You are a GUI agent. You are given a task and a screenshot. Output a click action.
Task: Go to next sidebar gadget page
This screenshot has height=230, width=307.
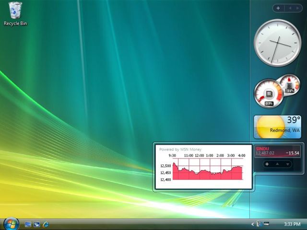pyautogui.click(x=297, y=8)
